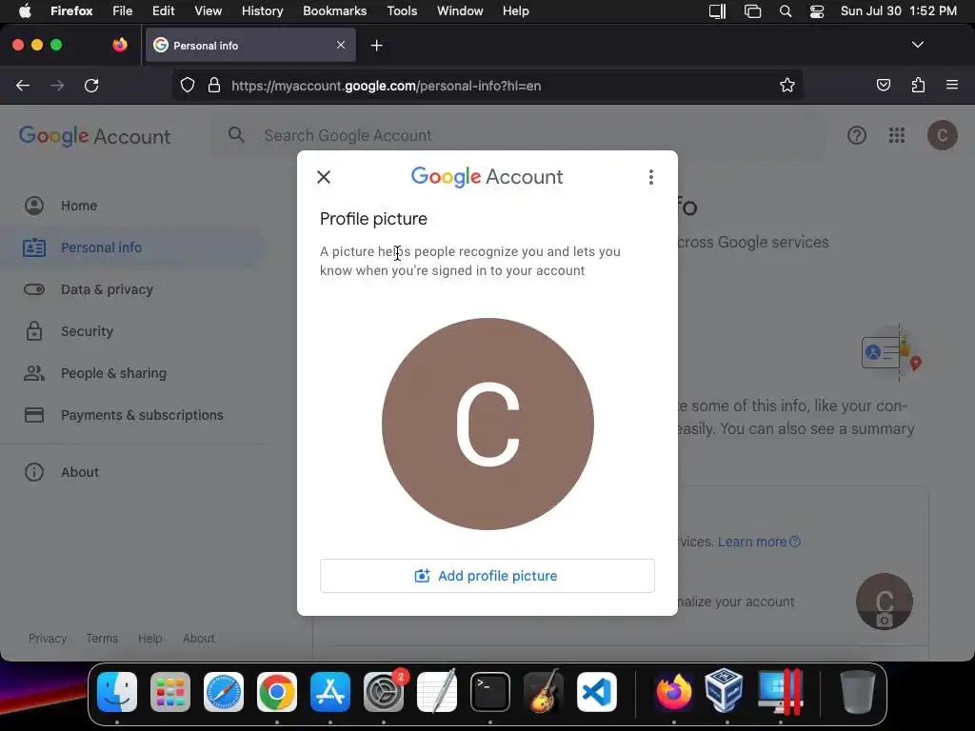Screen dimensions: 975x731
Task: Reload the page in Firefox
Action: [x=91, y=86]
